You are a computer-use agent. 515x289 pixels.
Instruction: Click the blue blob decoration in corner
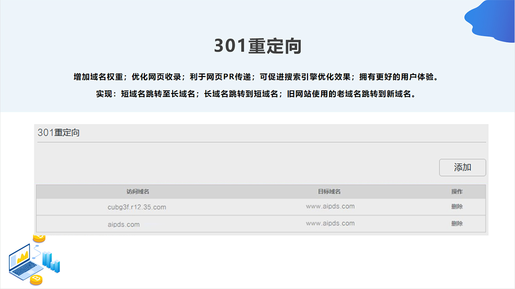point(491,20)
